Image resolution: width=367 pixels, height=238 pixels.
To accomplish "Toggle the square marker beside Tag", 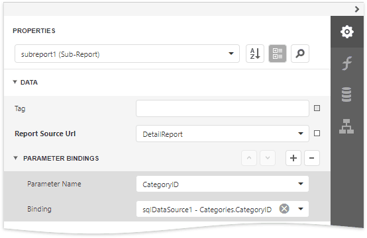I will pyautogui.click(x=317, y=108).
